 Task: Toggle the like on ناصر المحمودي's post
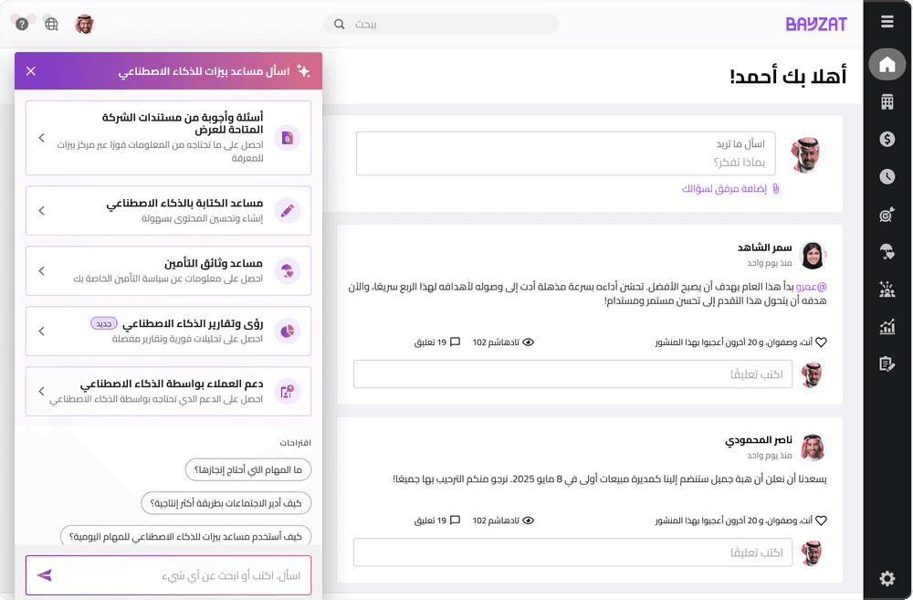point(823,520)
